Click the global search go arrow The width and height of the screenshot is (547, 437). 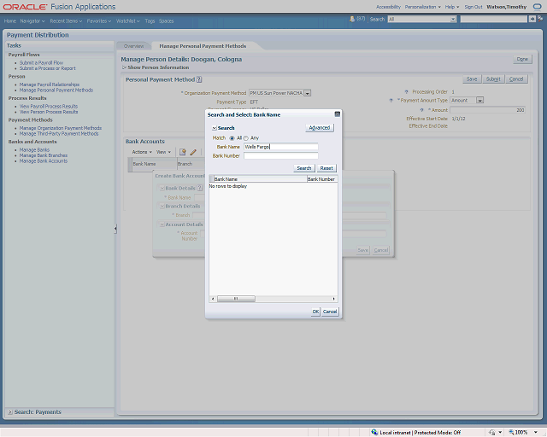(532, 19)
